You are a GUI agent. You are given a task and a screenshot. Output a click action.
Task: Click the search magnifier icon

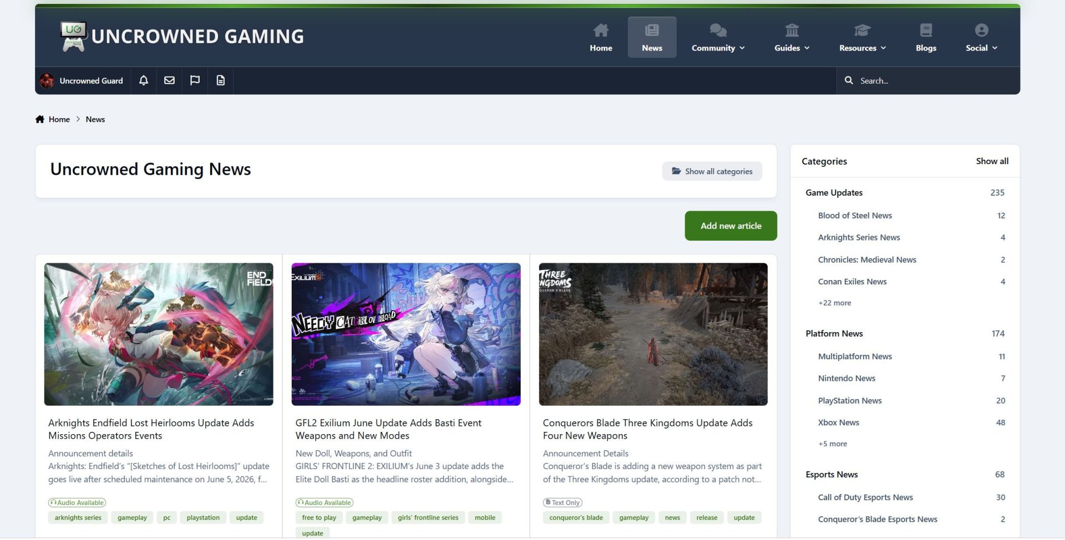pyautogui.click(x=849, y=80)
